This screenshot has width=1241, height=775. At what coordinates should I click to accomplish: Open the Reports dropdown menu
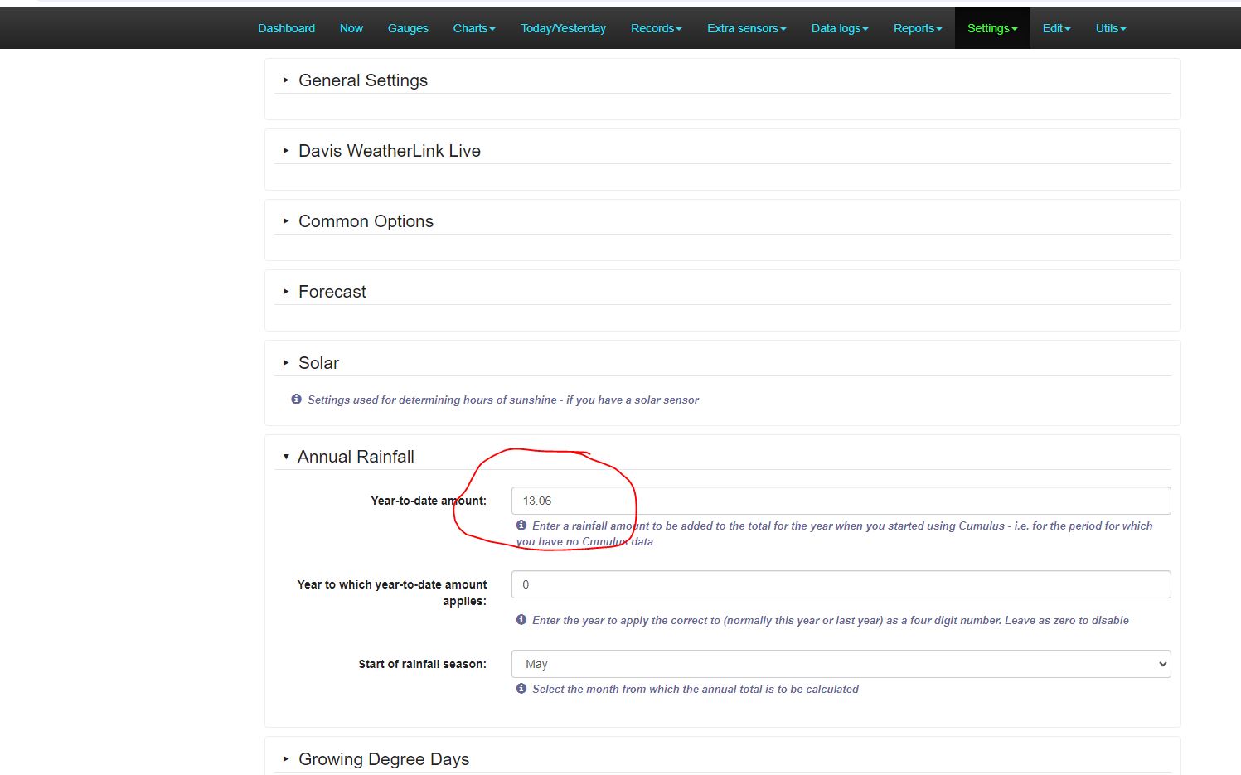tap(918, 28)
